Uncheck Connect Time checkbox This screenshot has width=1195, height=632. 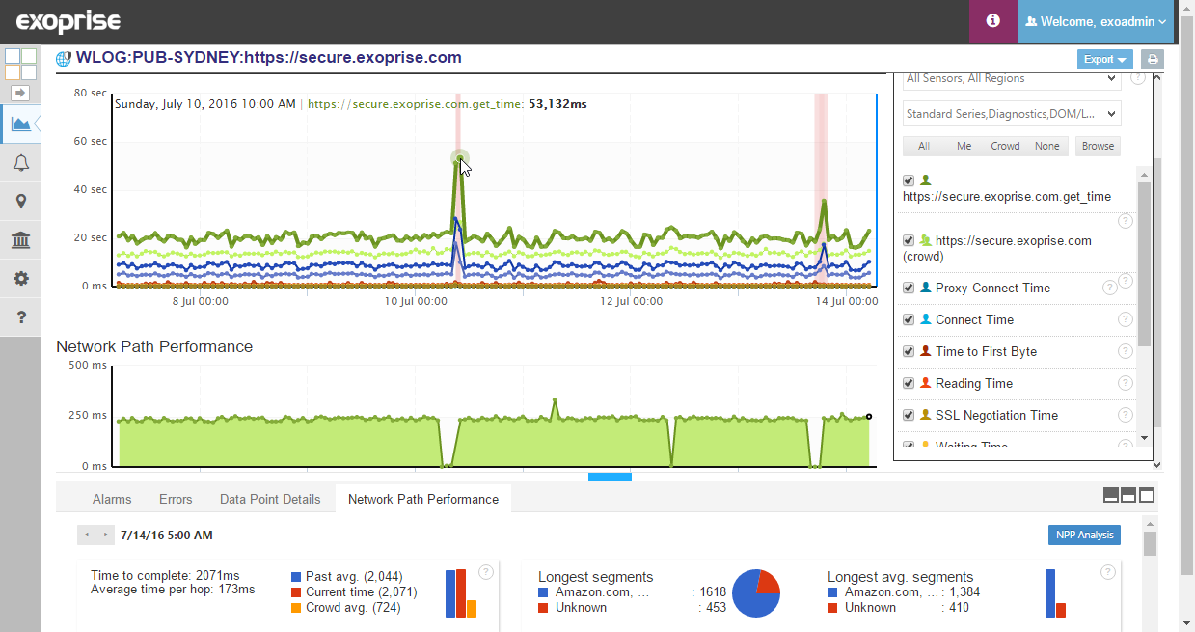point(909,319)
